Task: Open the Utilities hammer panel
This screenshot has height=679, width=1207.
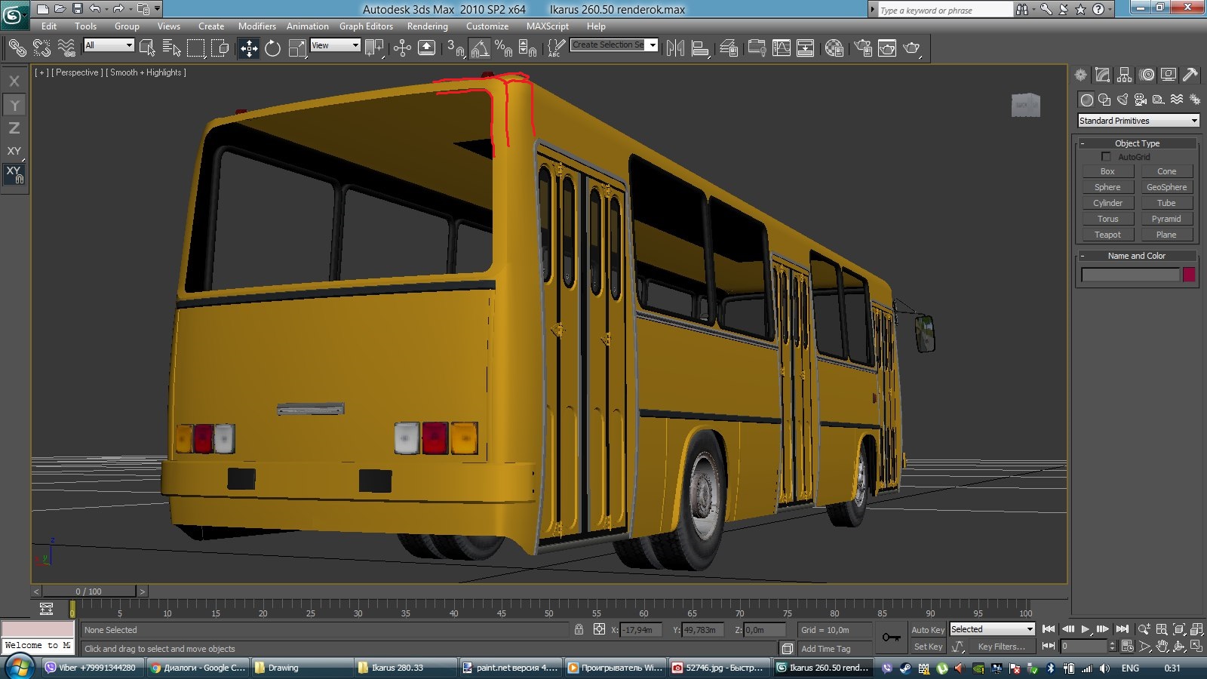Action: pos(1190,75)
